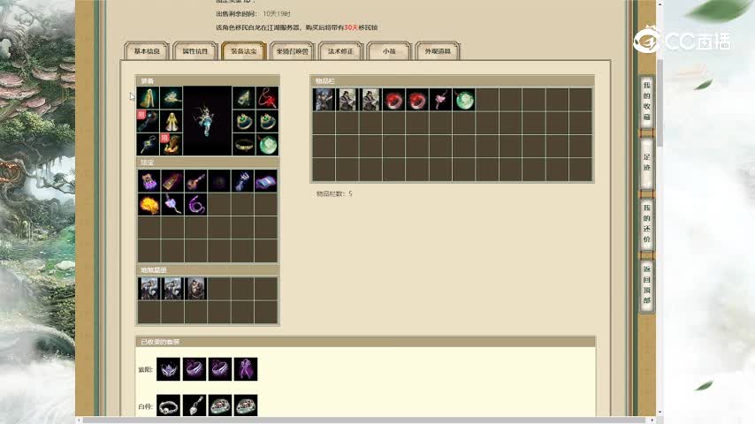The width and height of the screenshot is (755, 424).
Task: Inspect the green mask equipment icon
Action: 244,98
